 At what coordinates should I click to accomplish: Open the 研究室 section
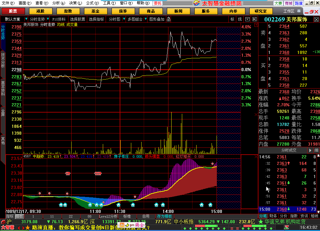[x=261, y=11]
